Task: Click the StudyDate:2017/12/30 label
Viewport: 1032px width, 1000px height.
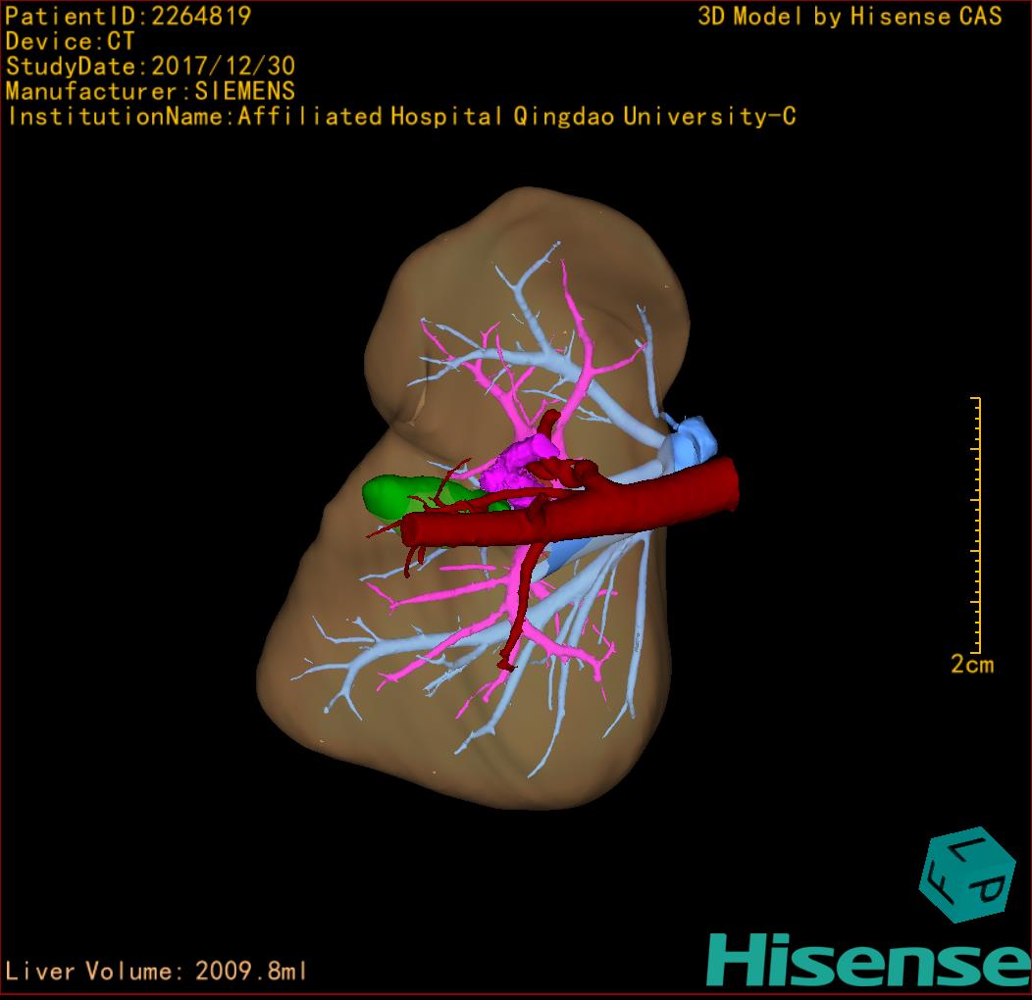Action: tap(150, 67)
